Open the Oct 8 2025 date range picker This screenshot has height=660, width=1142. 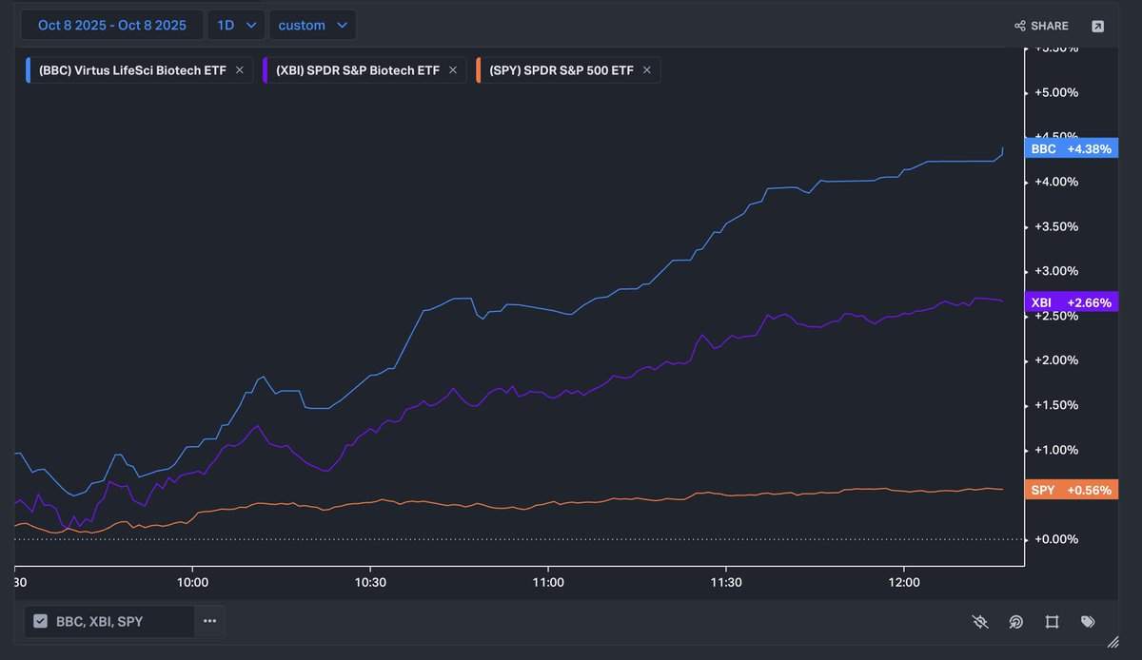point(112,26)
